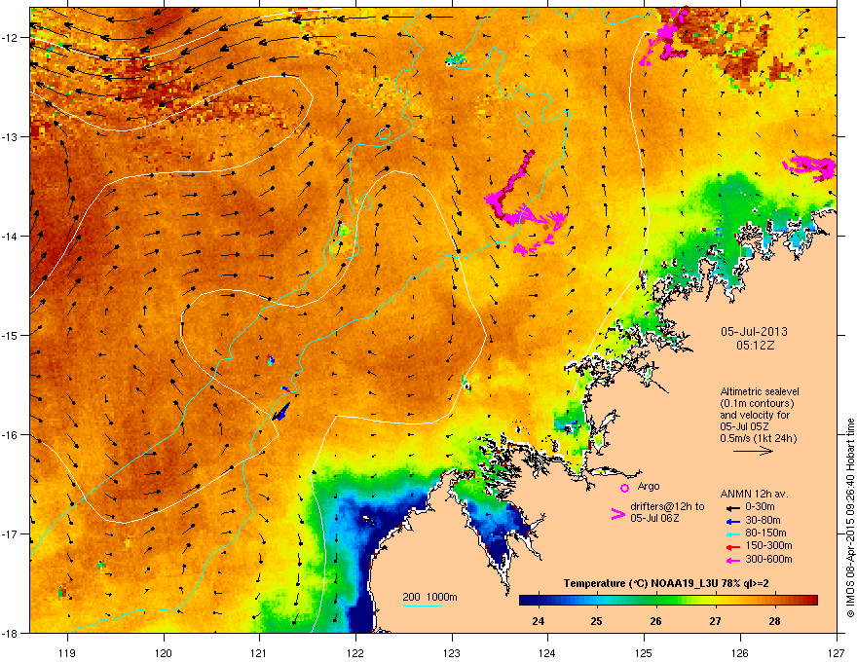Viewport: 857px width, 662px height.
Task: Click the 'Altimetric sealevel' caption line
Action: [x=760, y=391]
